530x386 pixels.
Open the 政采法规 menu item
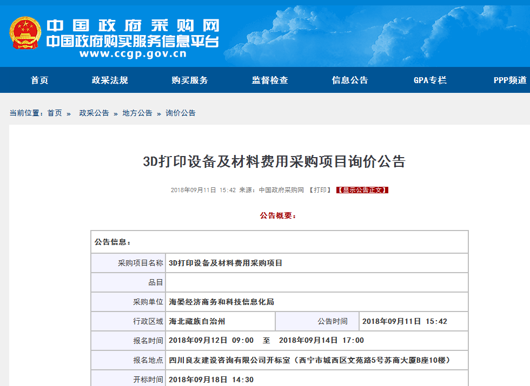110,80
